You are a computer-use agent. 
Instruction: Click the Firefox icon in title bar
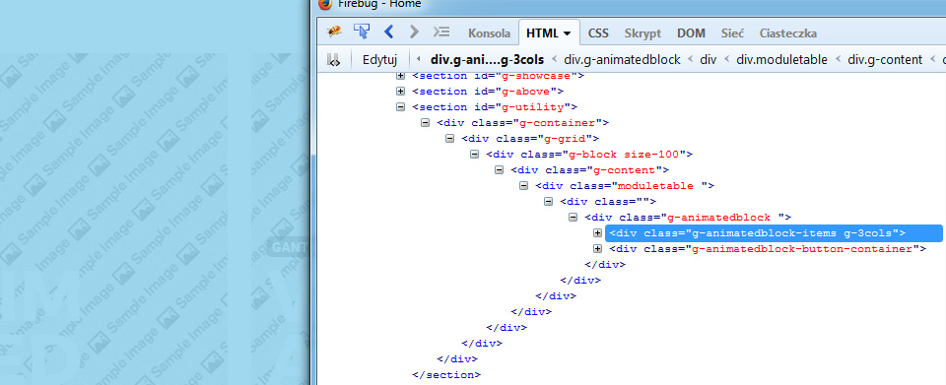tap(324, 4)
